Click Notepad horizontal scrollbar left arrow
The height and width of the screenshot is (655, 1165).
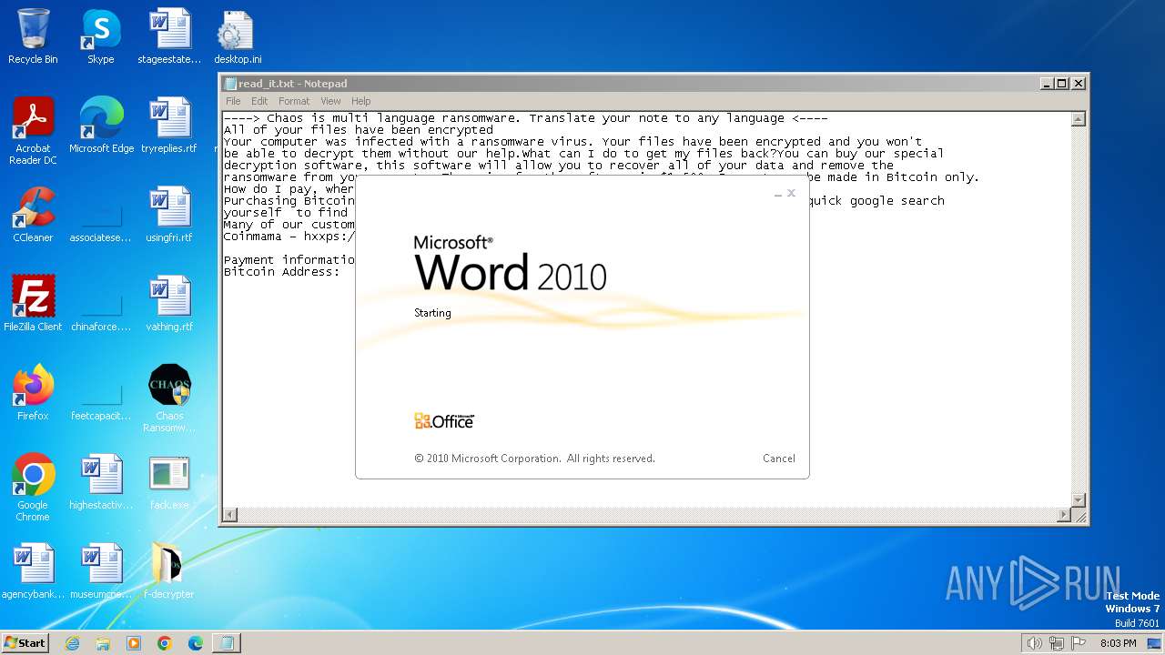[x=230, y=515]
